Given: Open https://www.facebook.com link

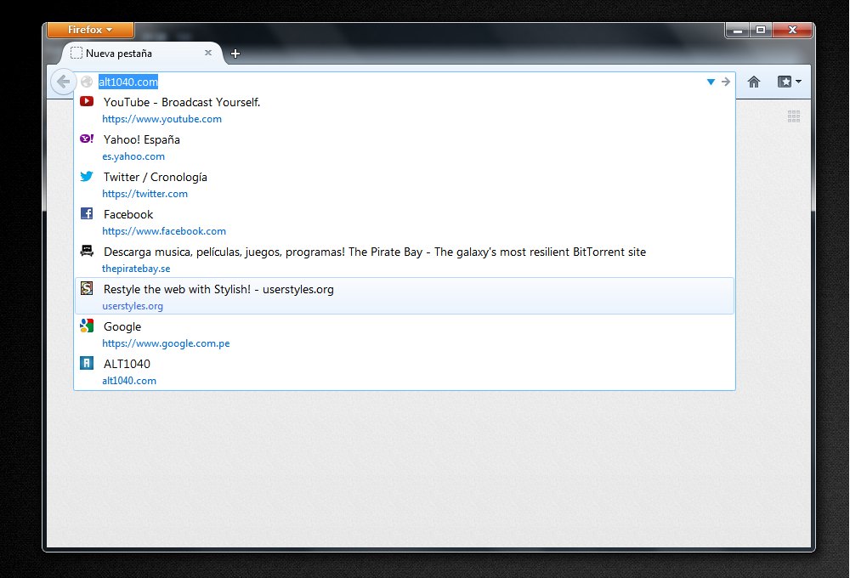Looking at the screenshot, I should (x=164, y=231).
